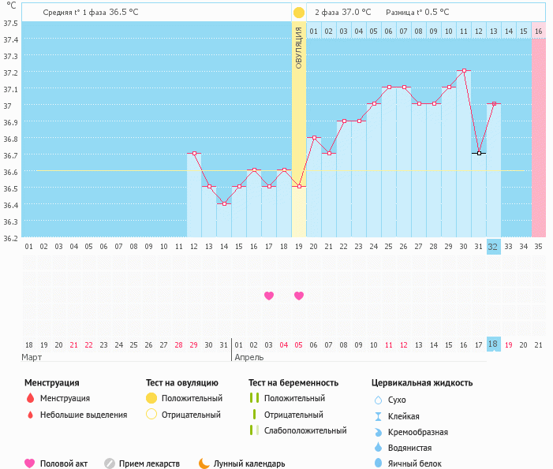This screenshot has height=469, width=553.
Task: Click the Прием лекарств pill icon
Action: [x=110, y=463]
